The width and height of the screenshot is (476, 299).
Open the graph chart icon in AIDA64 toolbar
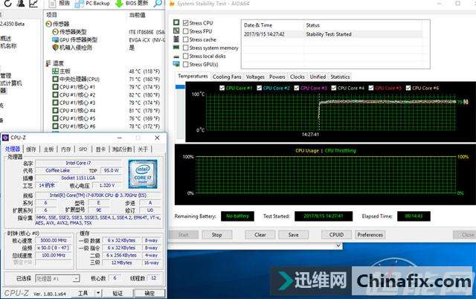(33, 3)
